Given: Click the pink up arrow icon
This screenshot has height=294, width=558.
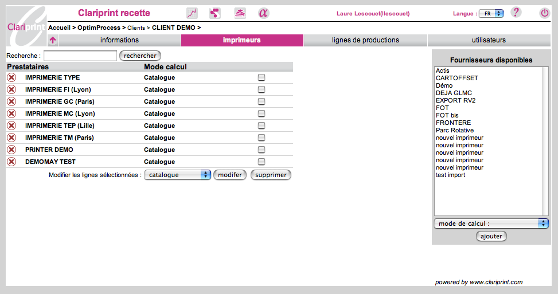Looking at the screenshot, I should (x=53, y=40).
